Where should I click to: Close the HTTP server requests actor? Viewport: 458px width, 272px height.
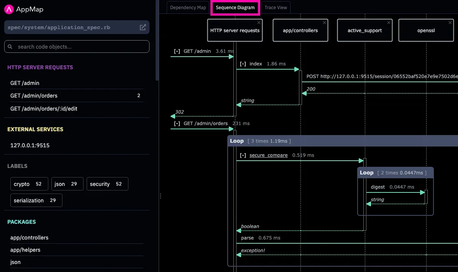pyautogui.click(x=259, y=23)
